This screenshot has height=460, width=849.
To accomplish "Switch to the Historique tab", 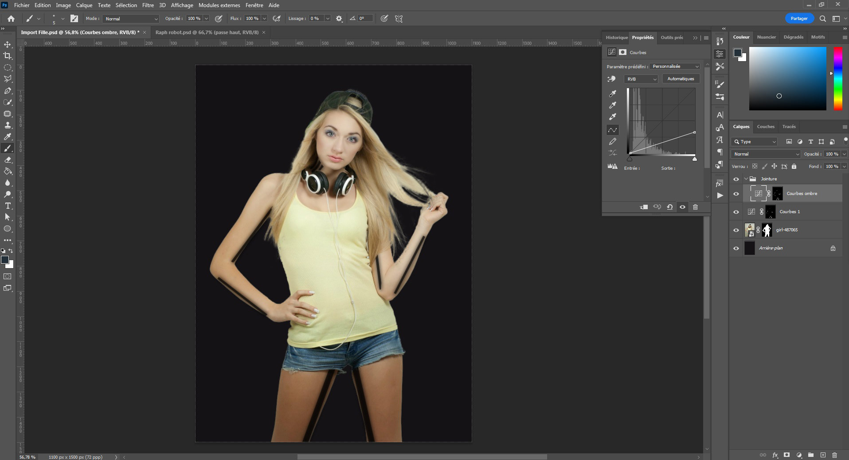I will click(x=617, y=38).
